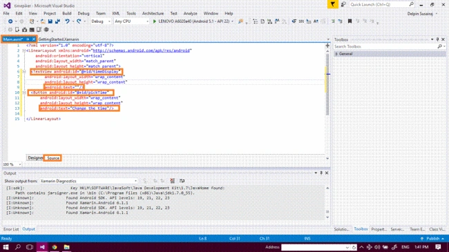Click the Undo arrow icon

[67, 21]
